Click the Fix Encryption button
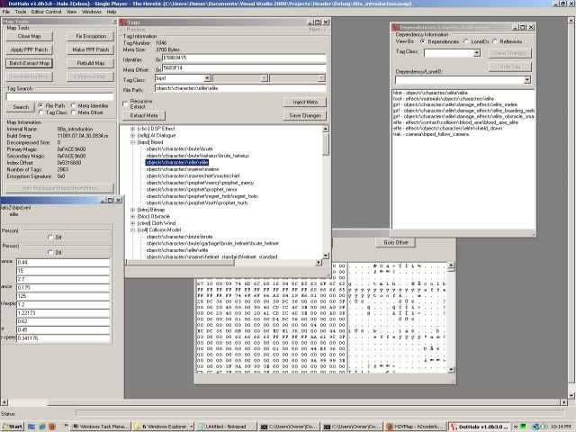576x432 pixels. tap(91, 36)
